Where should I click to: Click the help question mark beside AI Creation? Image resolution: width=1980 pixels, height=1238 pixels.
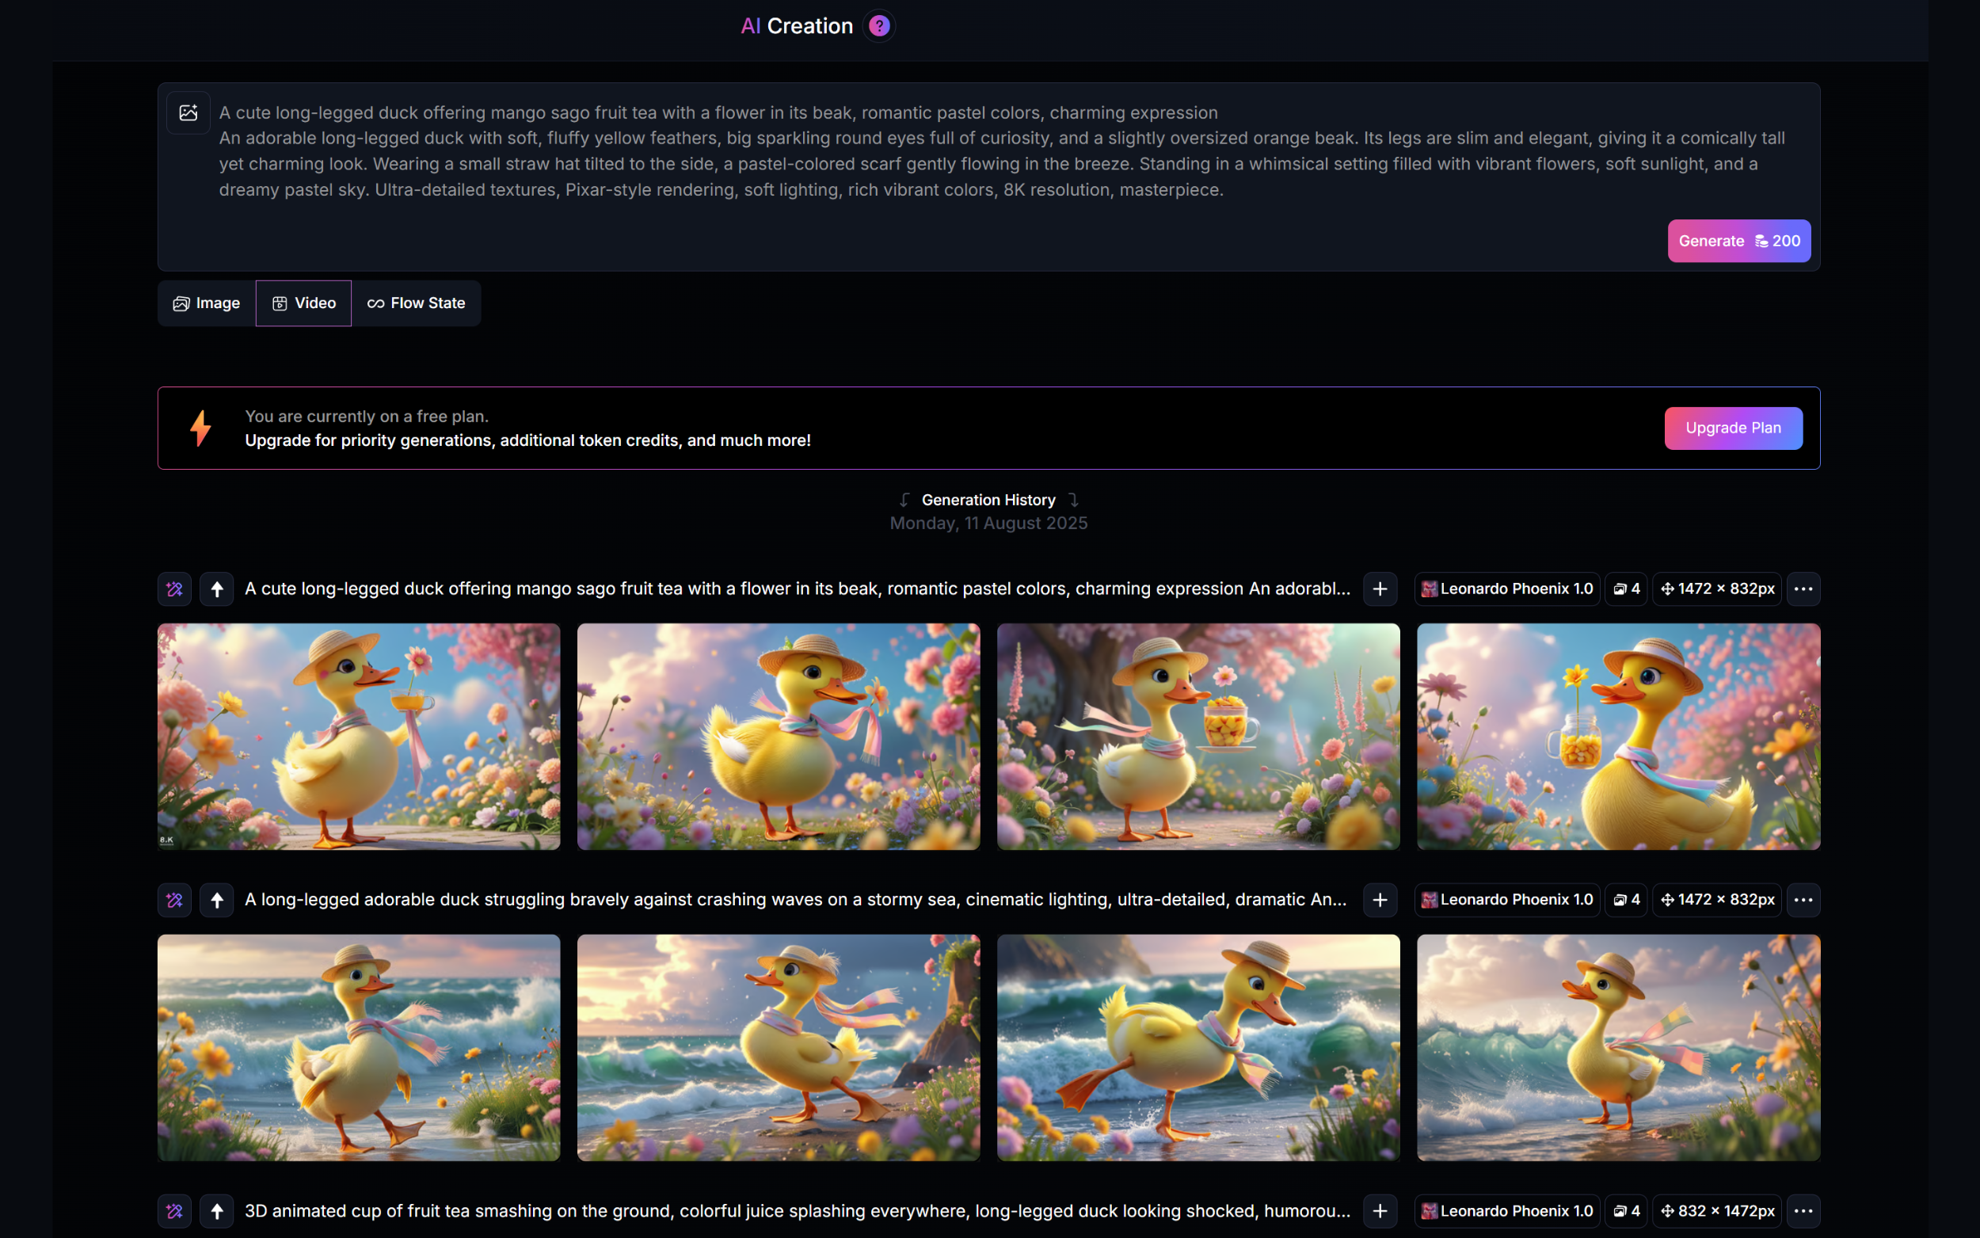(879, 26)
